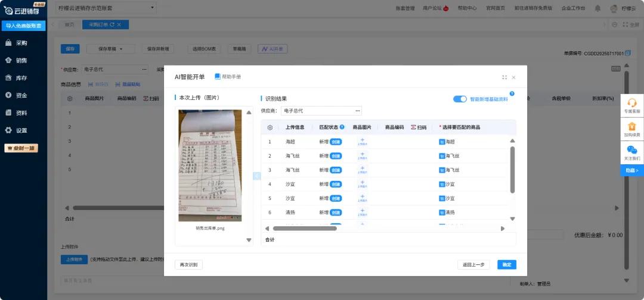Image resolution: width=644 pixels, height=300 pixels.
Task: Expand the 柠檬云进销存示范账套 account dropdown
Action: (105, 7)
